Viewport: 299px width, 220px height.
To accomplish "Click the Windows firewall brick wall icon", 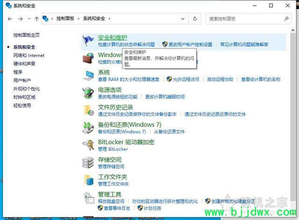I will (x=88, y=58).
